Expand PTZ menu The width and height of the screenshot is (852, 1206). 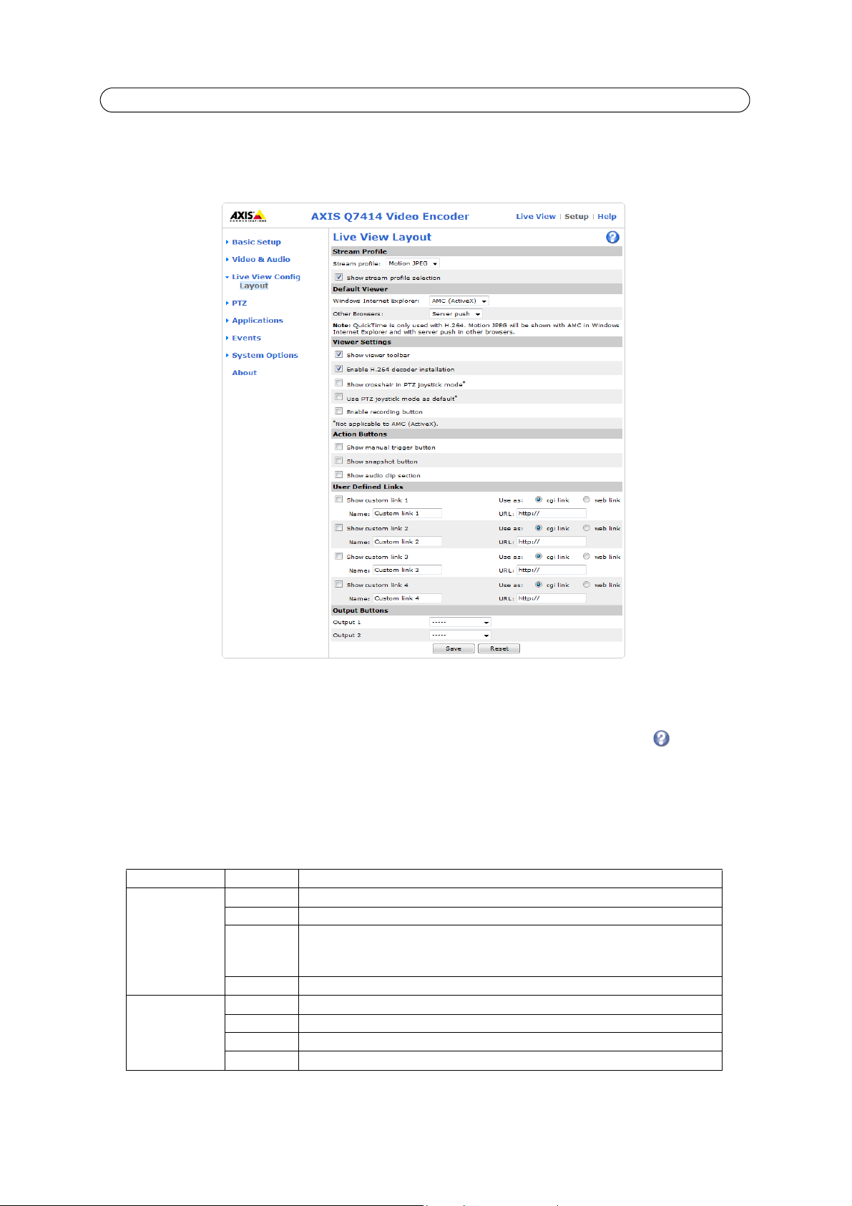pos(239,303)
